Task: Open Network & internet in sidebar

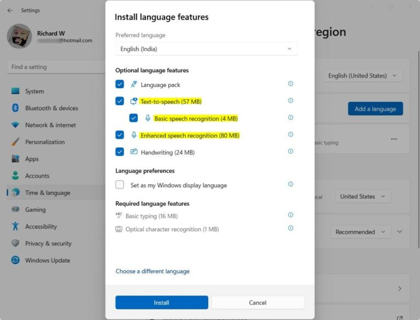Action: 56,125
